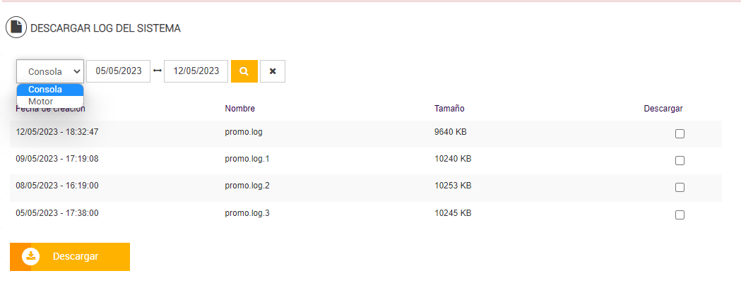The image size is (741, 283).
Task: Select the promo.log.2 download checkbox
Action: (x=680, y=188)
